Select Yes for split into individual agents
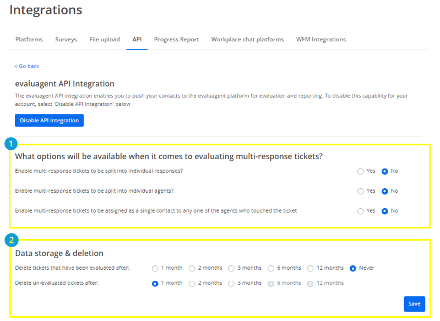The width and height of the screenshot is (440, 321). [x=361, y=192]
